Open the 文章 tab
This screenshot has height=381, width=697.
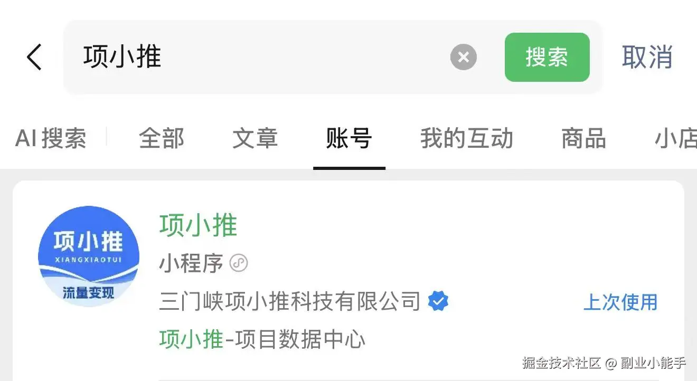click(255, 138)
